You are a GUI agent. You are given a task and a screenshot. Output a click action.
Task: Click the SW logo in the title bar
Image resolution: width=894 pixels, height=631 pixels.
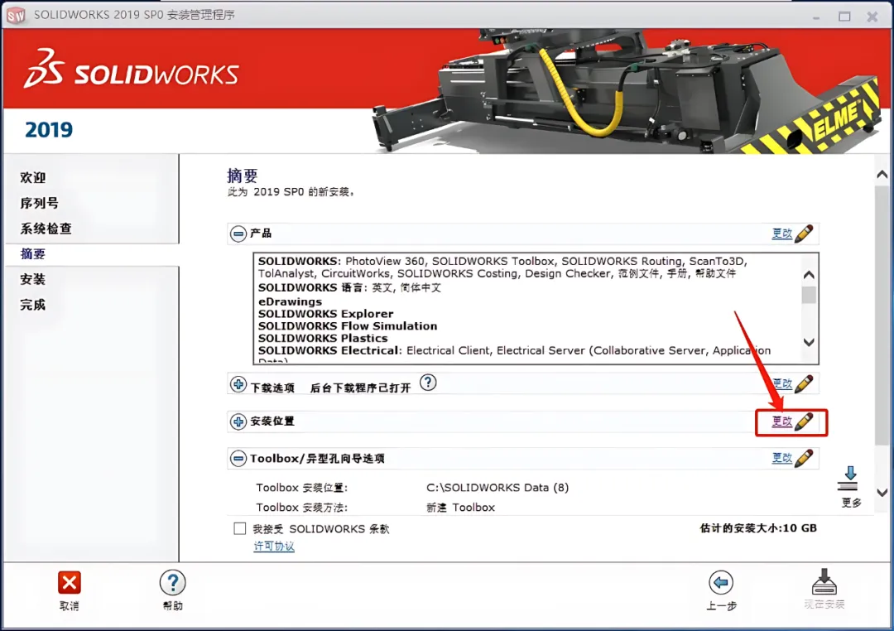coord(16,15)
